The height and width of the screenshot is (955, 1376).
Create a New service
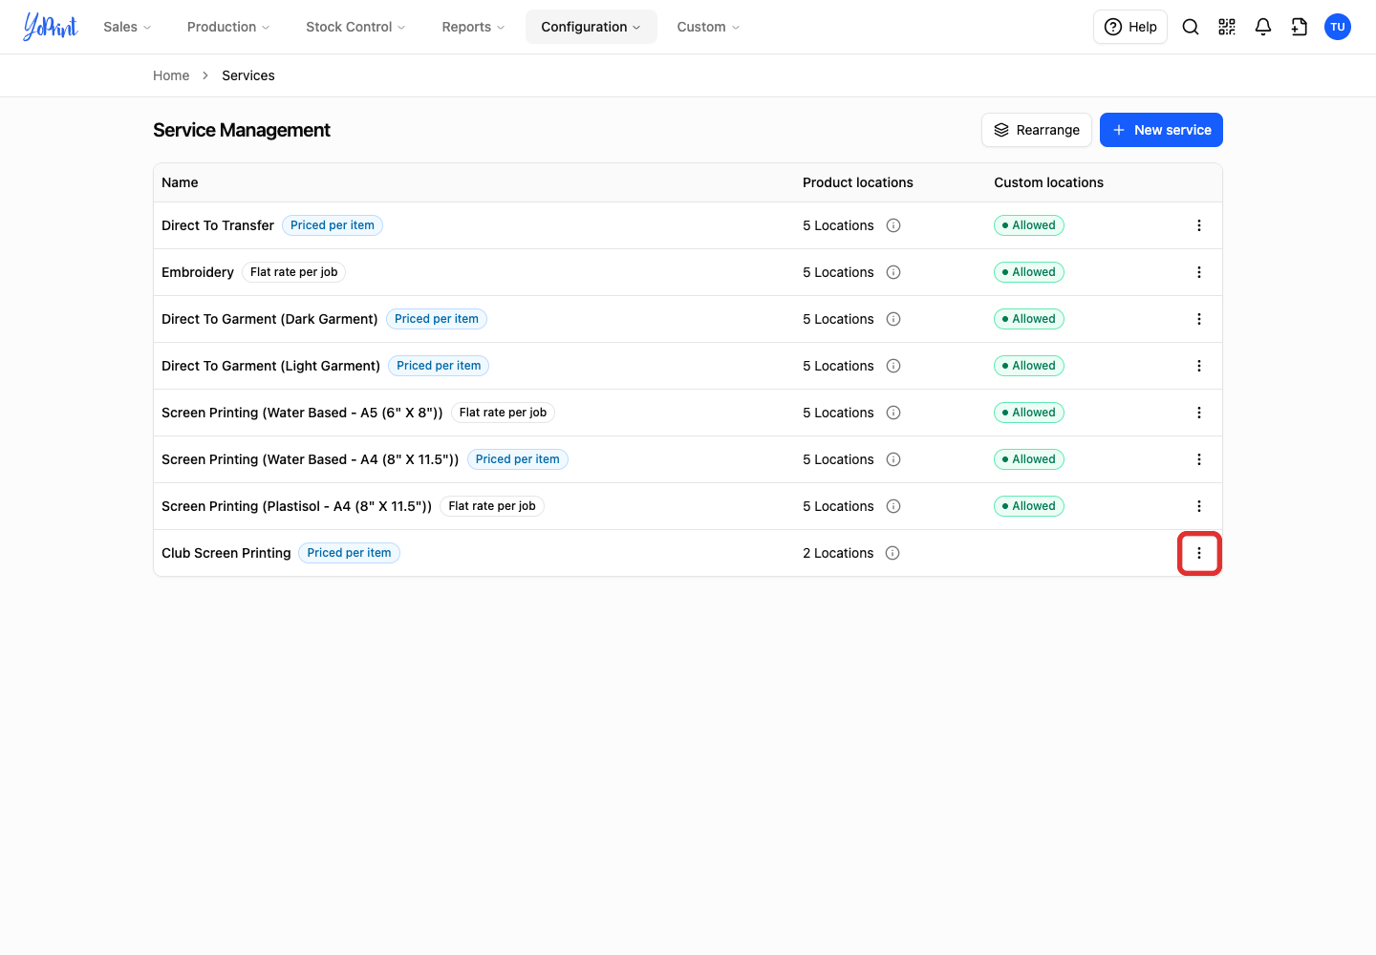click(x=1161, y=130)
